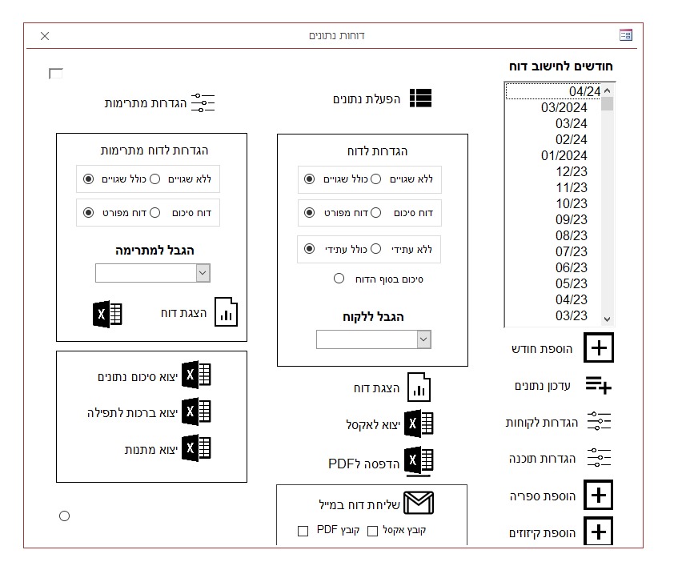Viewport: 682px width, 574px height.
Task: Click הצגת דוח chart icon below הגבל ללקוח
Action: coord(419,387)
